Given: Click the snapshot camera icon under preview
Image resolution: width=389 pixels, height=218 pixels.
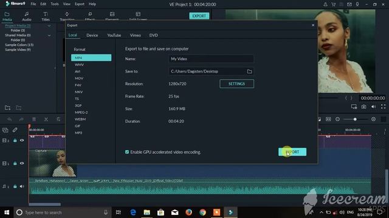Looking at the screenshot, I should point(363,107).
